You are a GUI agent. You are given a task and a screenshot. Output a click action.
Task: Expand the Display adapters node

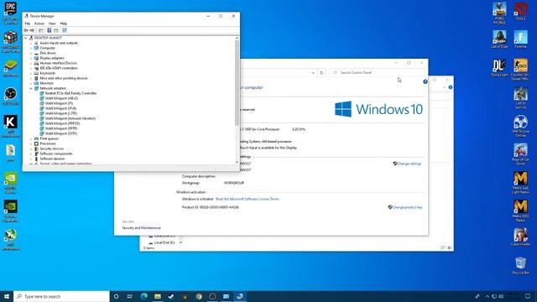pyautogui.click(x=31, y=58)
